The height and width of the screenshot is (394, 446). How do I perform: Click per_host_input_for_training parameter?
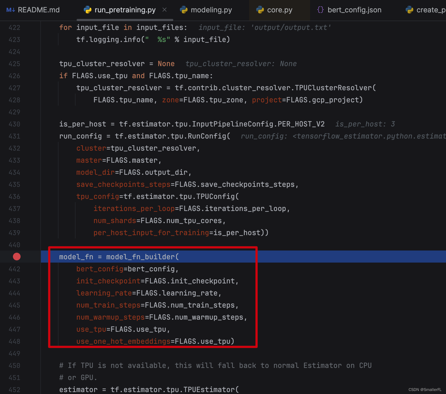click(x=151, y=233)
